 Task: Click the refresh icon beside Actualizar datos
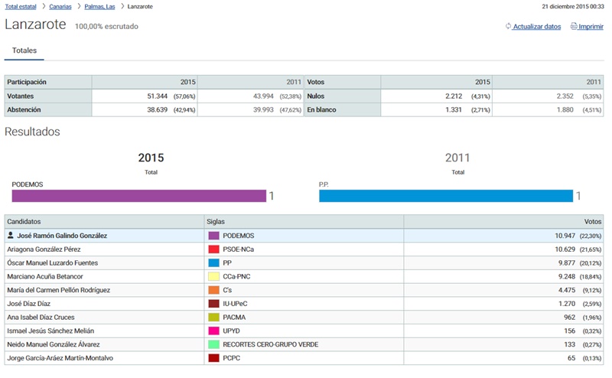pyautogui.click(x=508, y=27)
